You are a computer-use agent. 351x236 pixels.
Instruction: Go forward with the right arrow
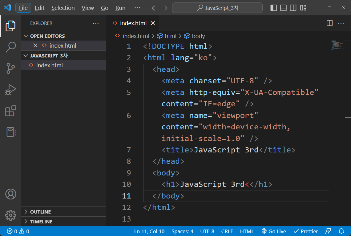click(x=164, y=8)
